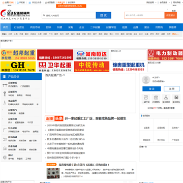Image resolution: width=183 pixels, height=183 pixels.
Task: Click the 关注公众号 icon in top bar
Action: [x=29, y=3]
